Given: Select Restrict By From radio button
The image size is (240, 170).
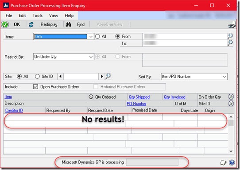Looking at the screenshot, I should (117, 57).
